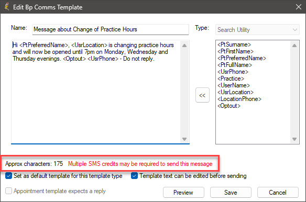This screenshot has height=202, width=306.
Task: Click the Bp bird icon in title bar
Action: click(7, 7)
